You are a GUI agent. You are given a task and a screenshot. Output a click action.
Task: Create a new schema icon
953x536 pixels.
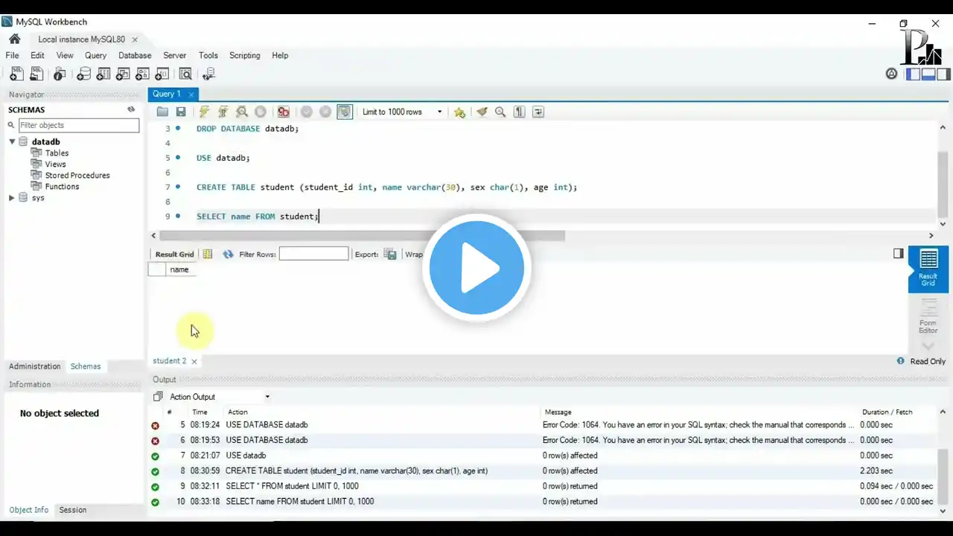(84, 74)
